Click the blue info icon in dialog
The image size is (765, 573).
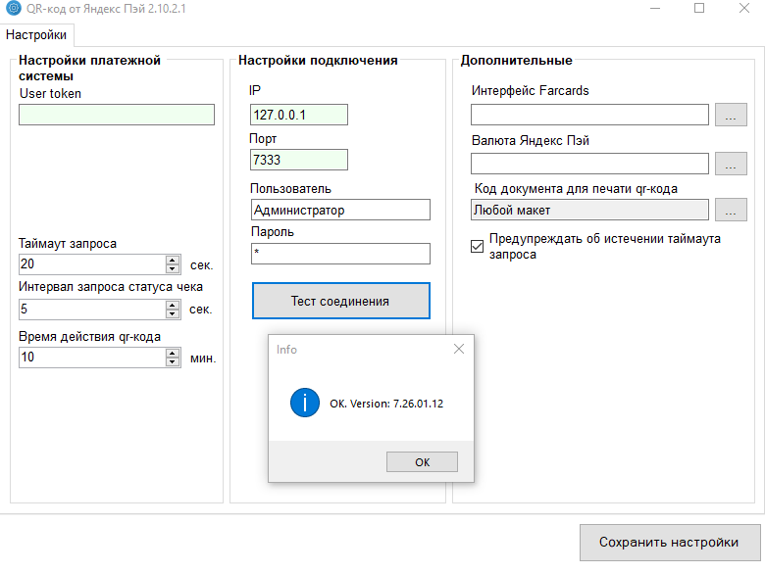[305, 403]
